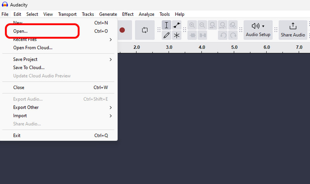Open the Effect menu
This screenshot has width=310, height=184.
click(128, 14)
